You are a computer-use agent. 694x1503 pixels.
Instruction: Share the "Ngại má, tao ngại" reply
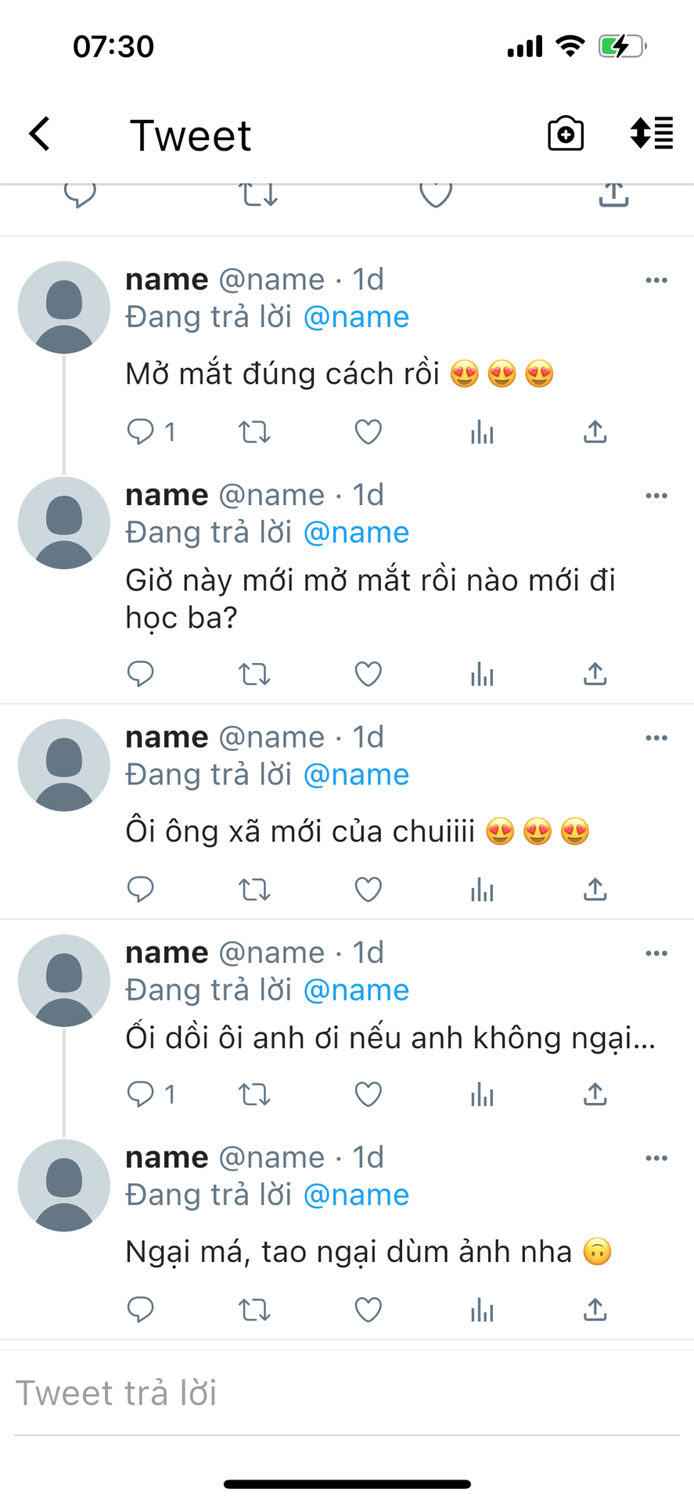pos(595,1310)
